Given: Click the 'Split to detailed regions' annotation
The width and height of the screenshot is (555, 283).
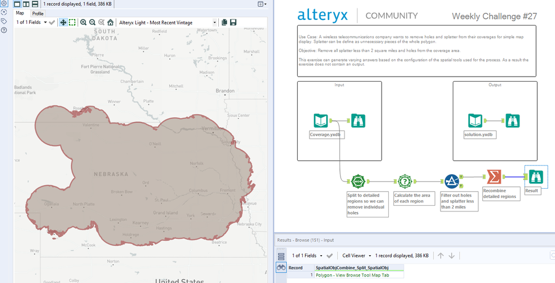Looking at the screenshot, I should 367,204.
